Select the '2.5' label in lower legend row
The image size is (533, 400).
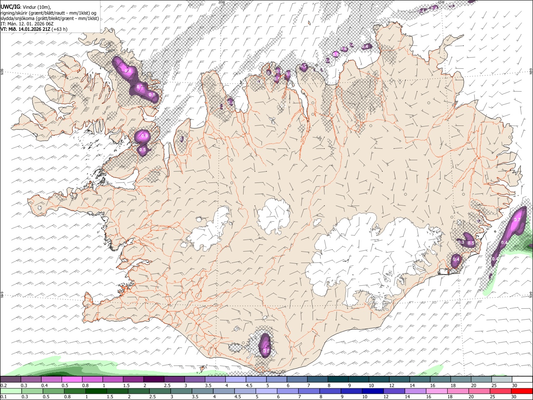point(152,397)
